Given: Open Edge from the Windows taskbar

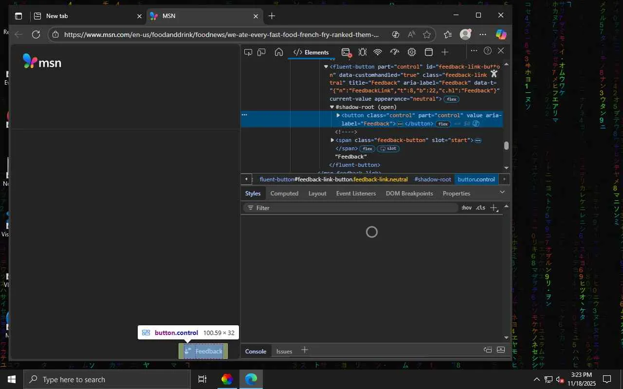Looking at the screenshot, I should (251, 379).
